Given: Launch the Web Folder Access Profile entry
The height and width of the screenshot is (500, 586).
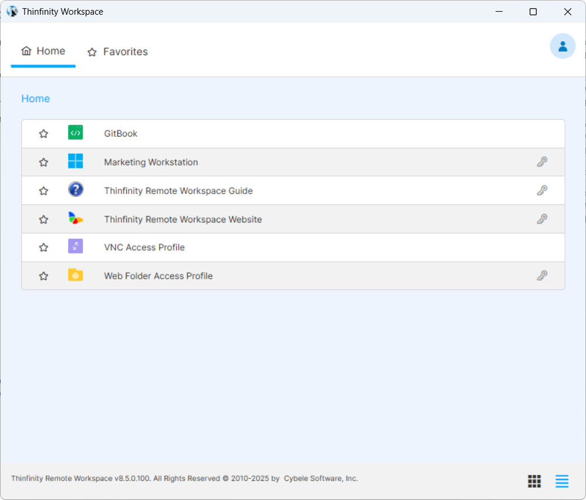Looking at the screenshot, I should click(x=159, y=276).
